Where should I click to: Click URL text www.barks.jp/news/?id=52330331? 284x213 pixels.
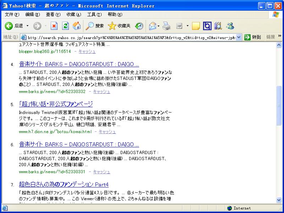point(52,172)
